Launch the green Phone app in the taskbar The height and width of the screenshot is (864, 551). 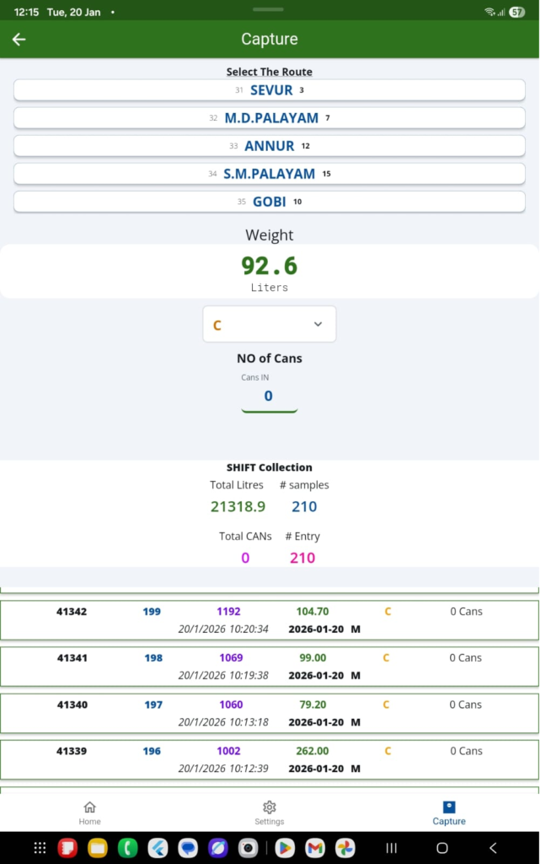click(x=127, y=848)
